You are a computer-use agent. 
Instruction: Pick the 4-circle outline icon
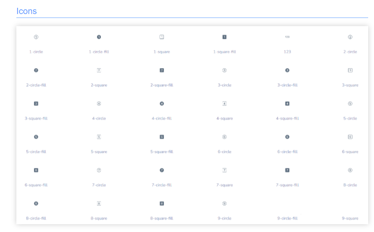pos(99,104)
